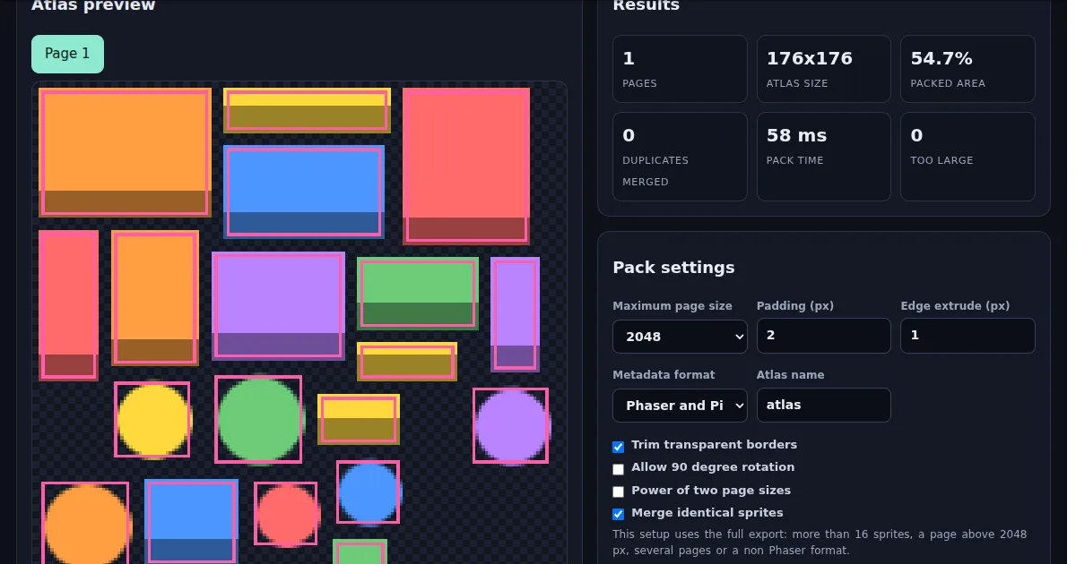The image size is (1076, 564).
Task: Click the Pages count stat card
Action: tap(680, 69)
